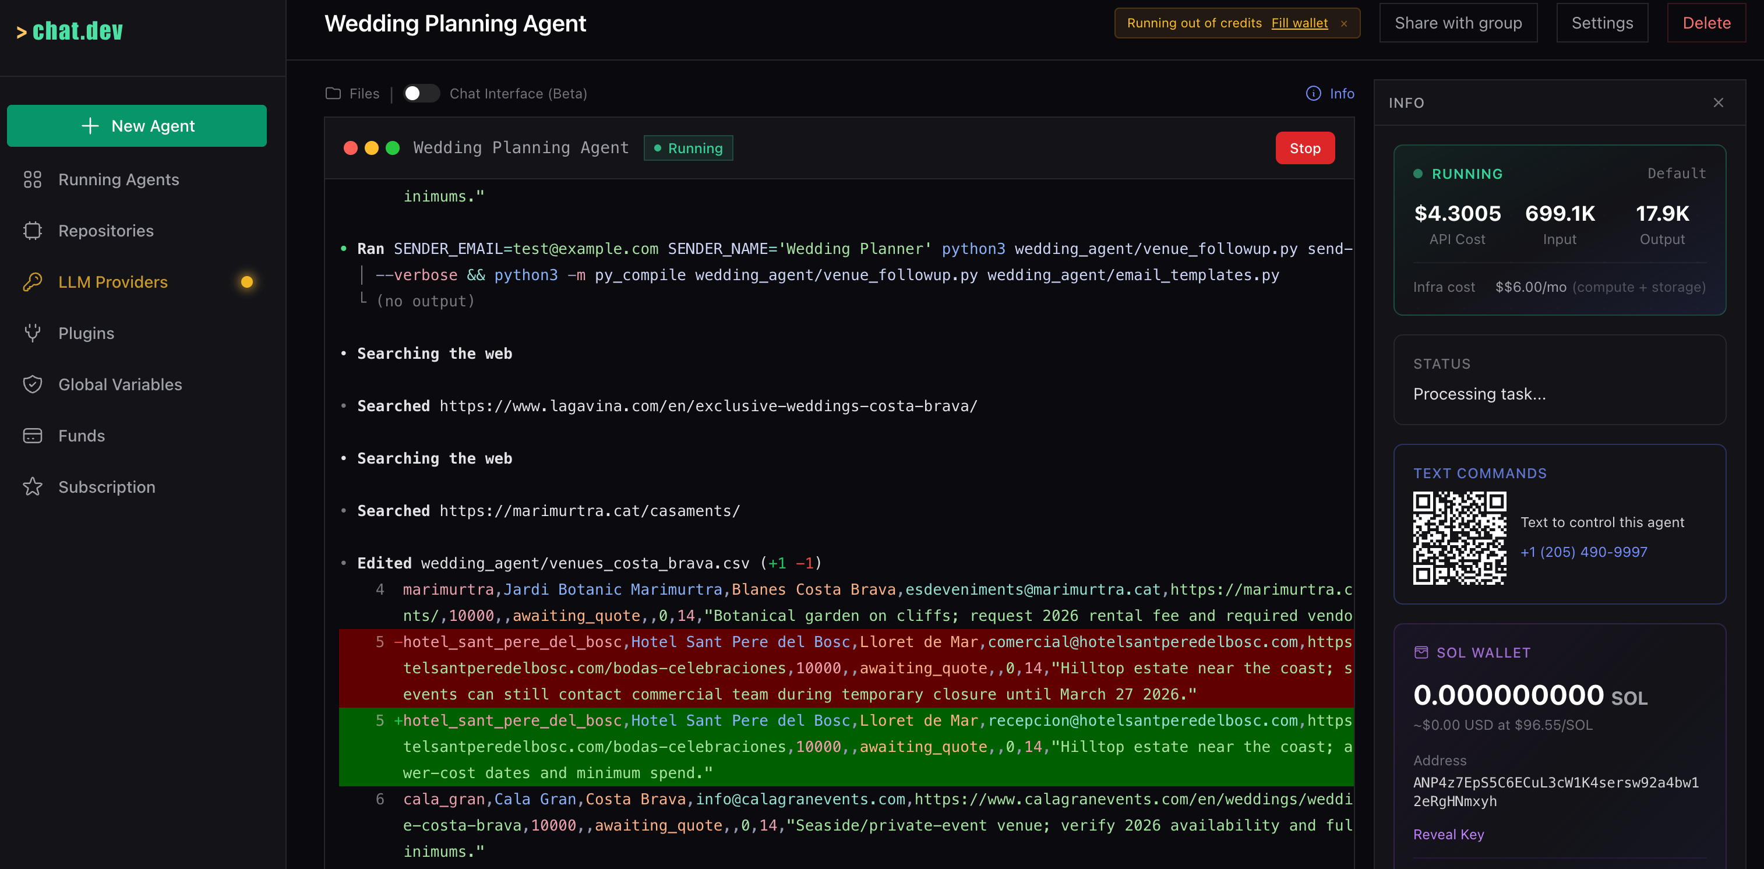Click the Wedding Planning Agent page title

455,23
